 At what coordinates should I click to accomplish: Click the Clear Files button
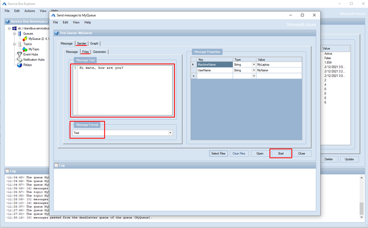point(239,153)
